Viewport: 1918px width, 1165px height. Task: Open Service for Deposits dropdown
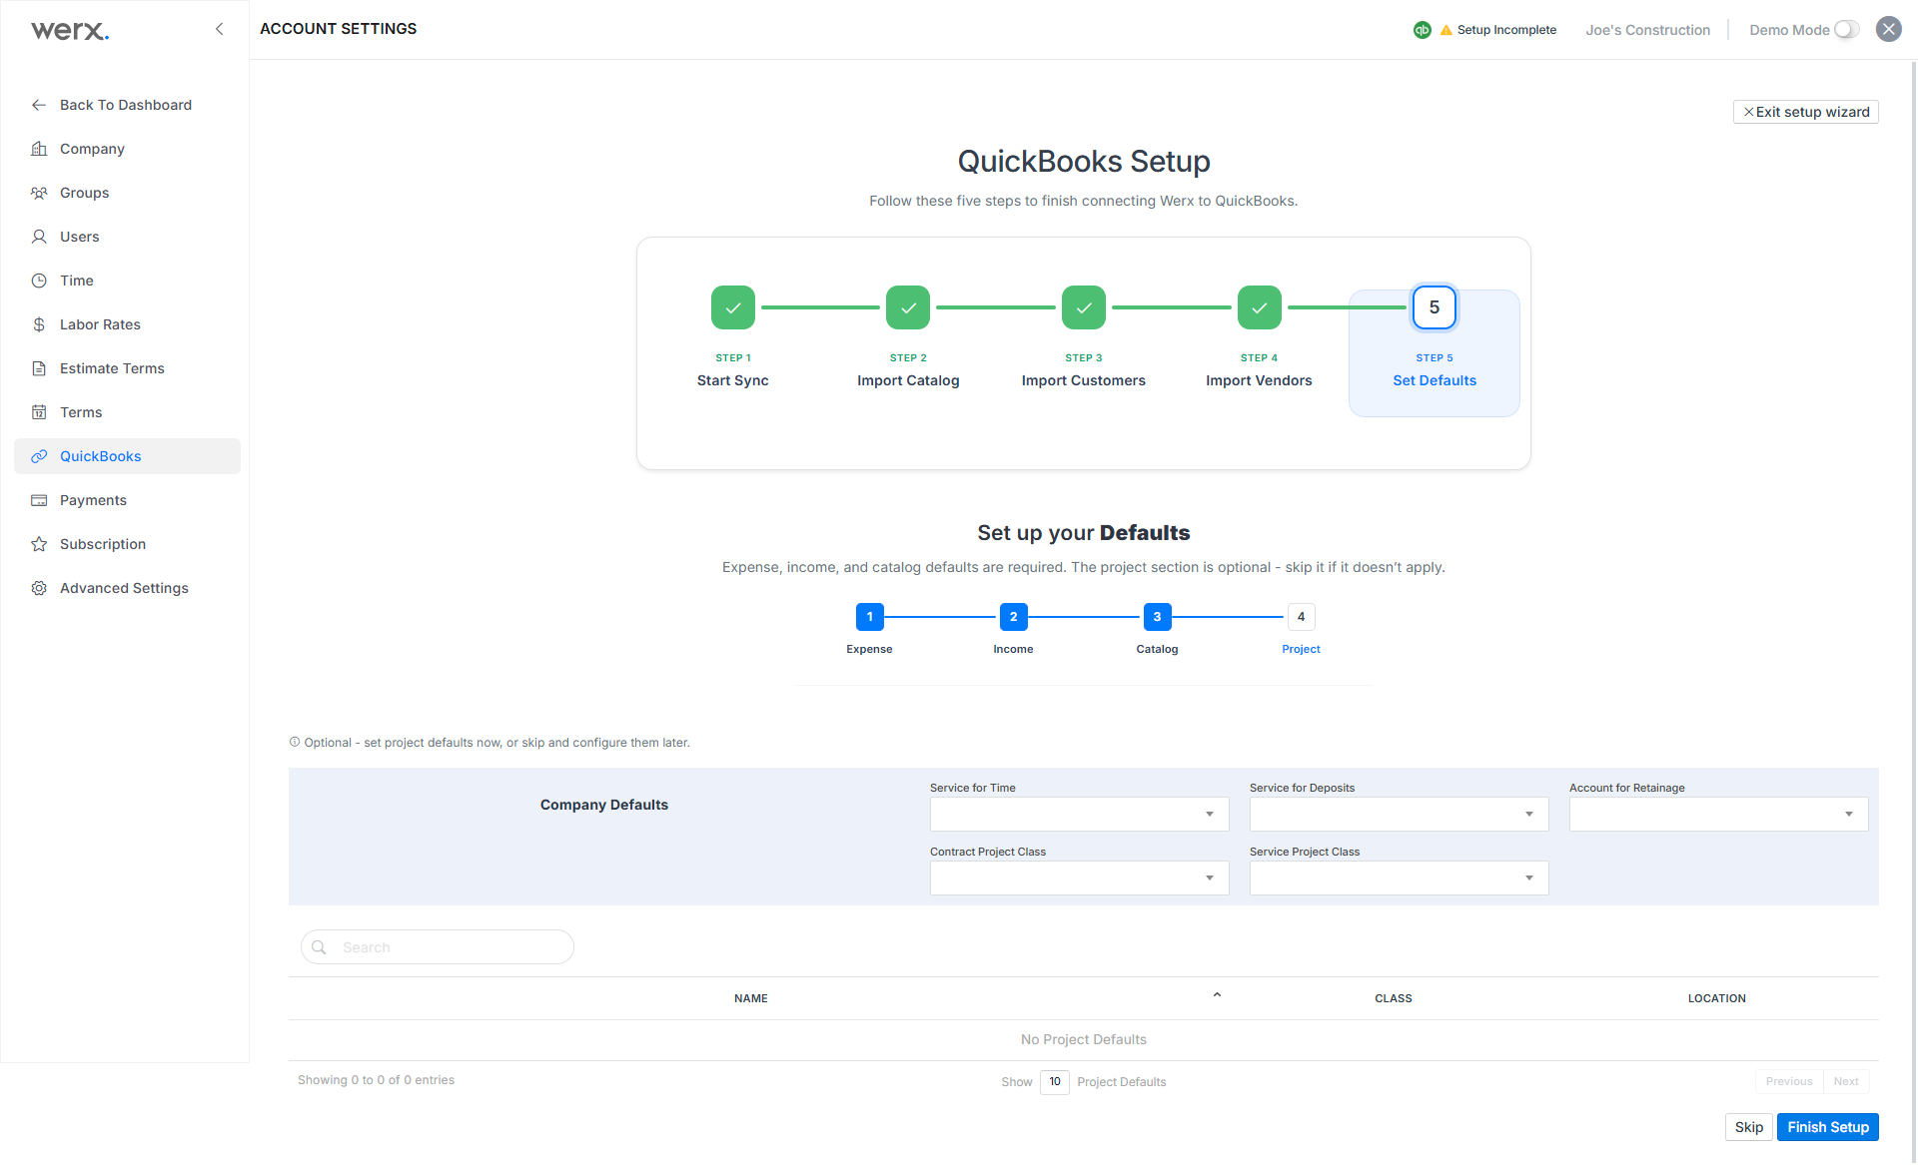coord(1400,814)
